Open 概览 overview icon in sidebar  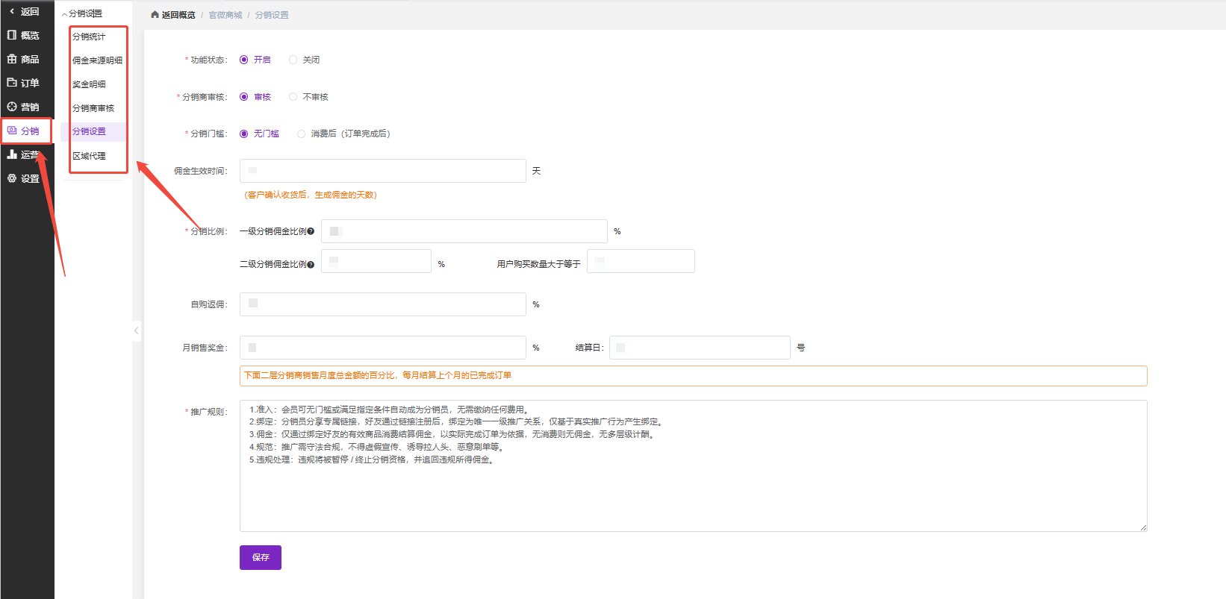pos(12,35)
